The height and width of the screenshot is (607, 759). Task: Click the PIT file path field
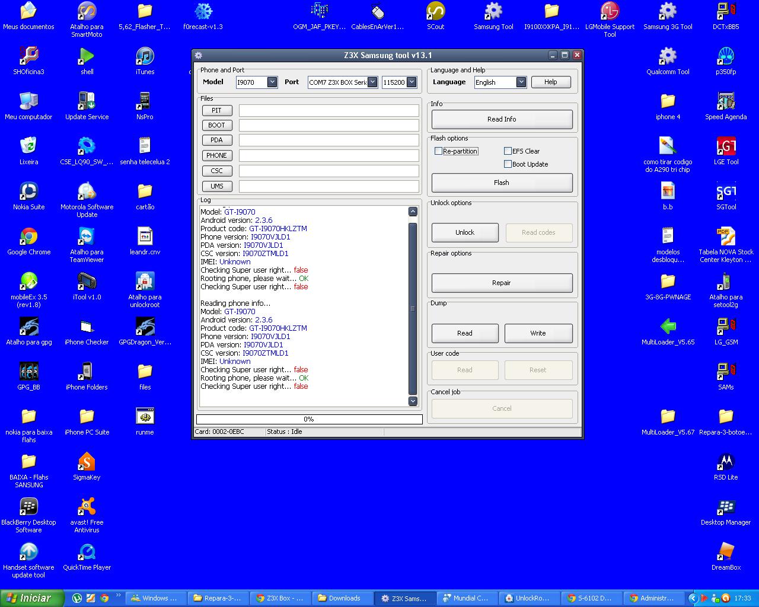(x=329, y=110)
